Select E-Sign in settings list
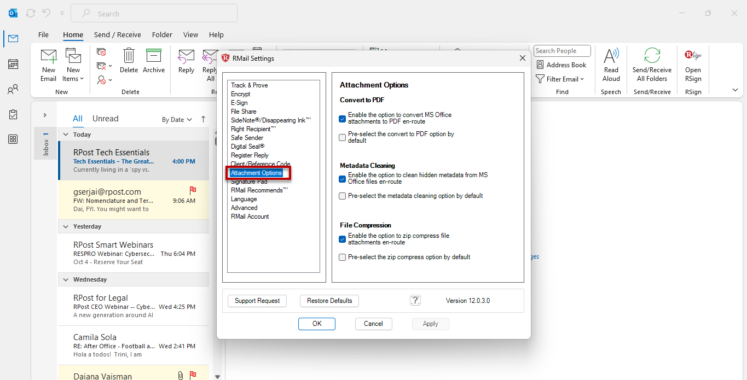Viewport: 747px width, 380px height. point(239,103)
